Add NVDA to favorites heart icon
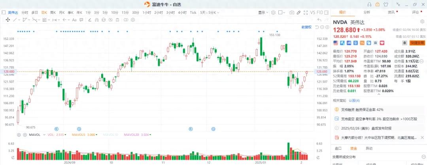This screenshot has width=427, height=165. coord(382,43)
